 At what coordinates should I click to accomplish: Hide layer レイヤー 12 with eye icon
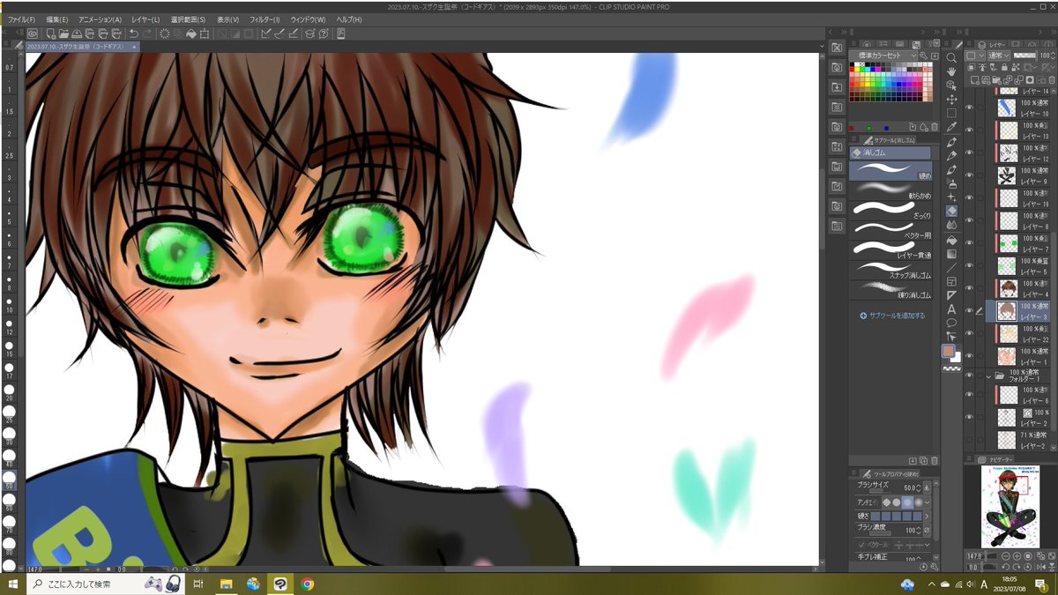point(969,152)
